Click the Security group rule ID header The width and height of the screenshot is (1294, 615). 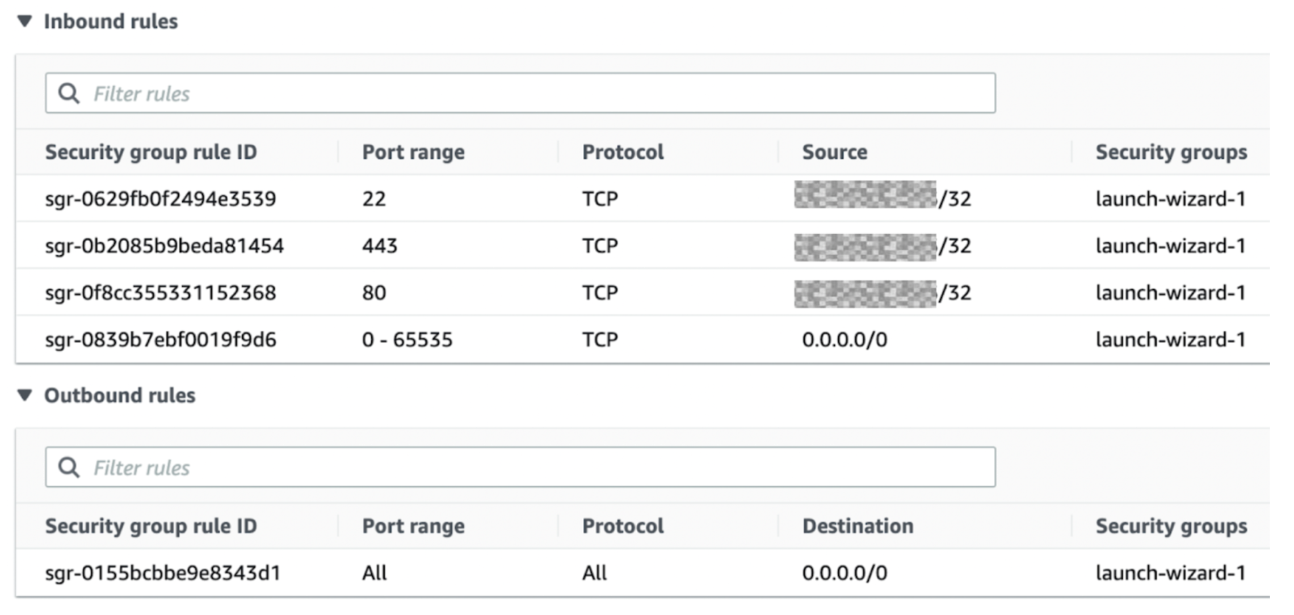coord(152,151)
